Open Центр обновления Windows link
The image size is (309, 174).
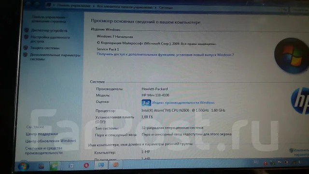[x=51, y=141]
